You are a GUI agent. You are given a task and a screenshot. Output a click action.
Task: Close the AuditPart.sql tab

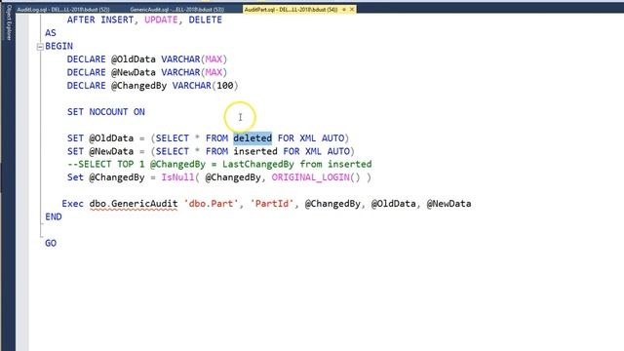tap(352, 9)
